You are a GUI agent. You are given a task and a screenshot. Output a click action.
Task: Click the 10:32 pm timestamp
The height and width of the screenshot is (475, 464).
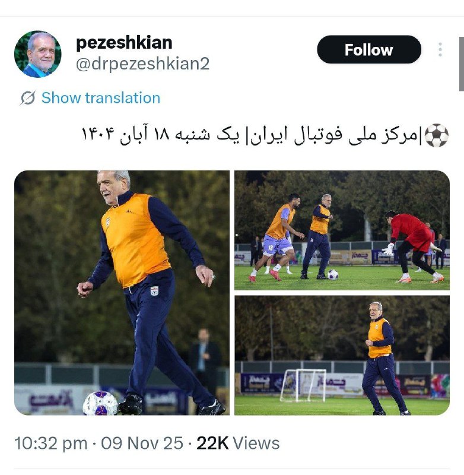click(50, 444)
